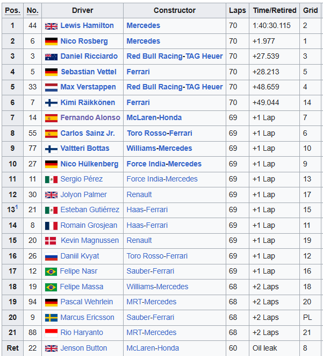The height and width of the screenshot is (356, 323).
Task: Select the winning time 1:40:30.115
Action: 271,25
